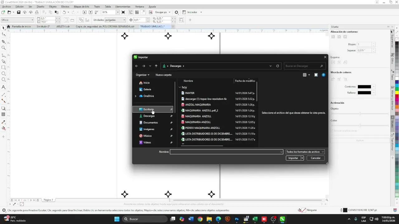Open the Archivo menu

coord(6,7)
